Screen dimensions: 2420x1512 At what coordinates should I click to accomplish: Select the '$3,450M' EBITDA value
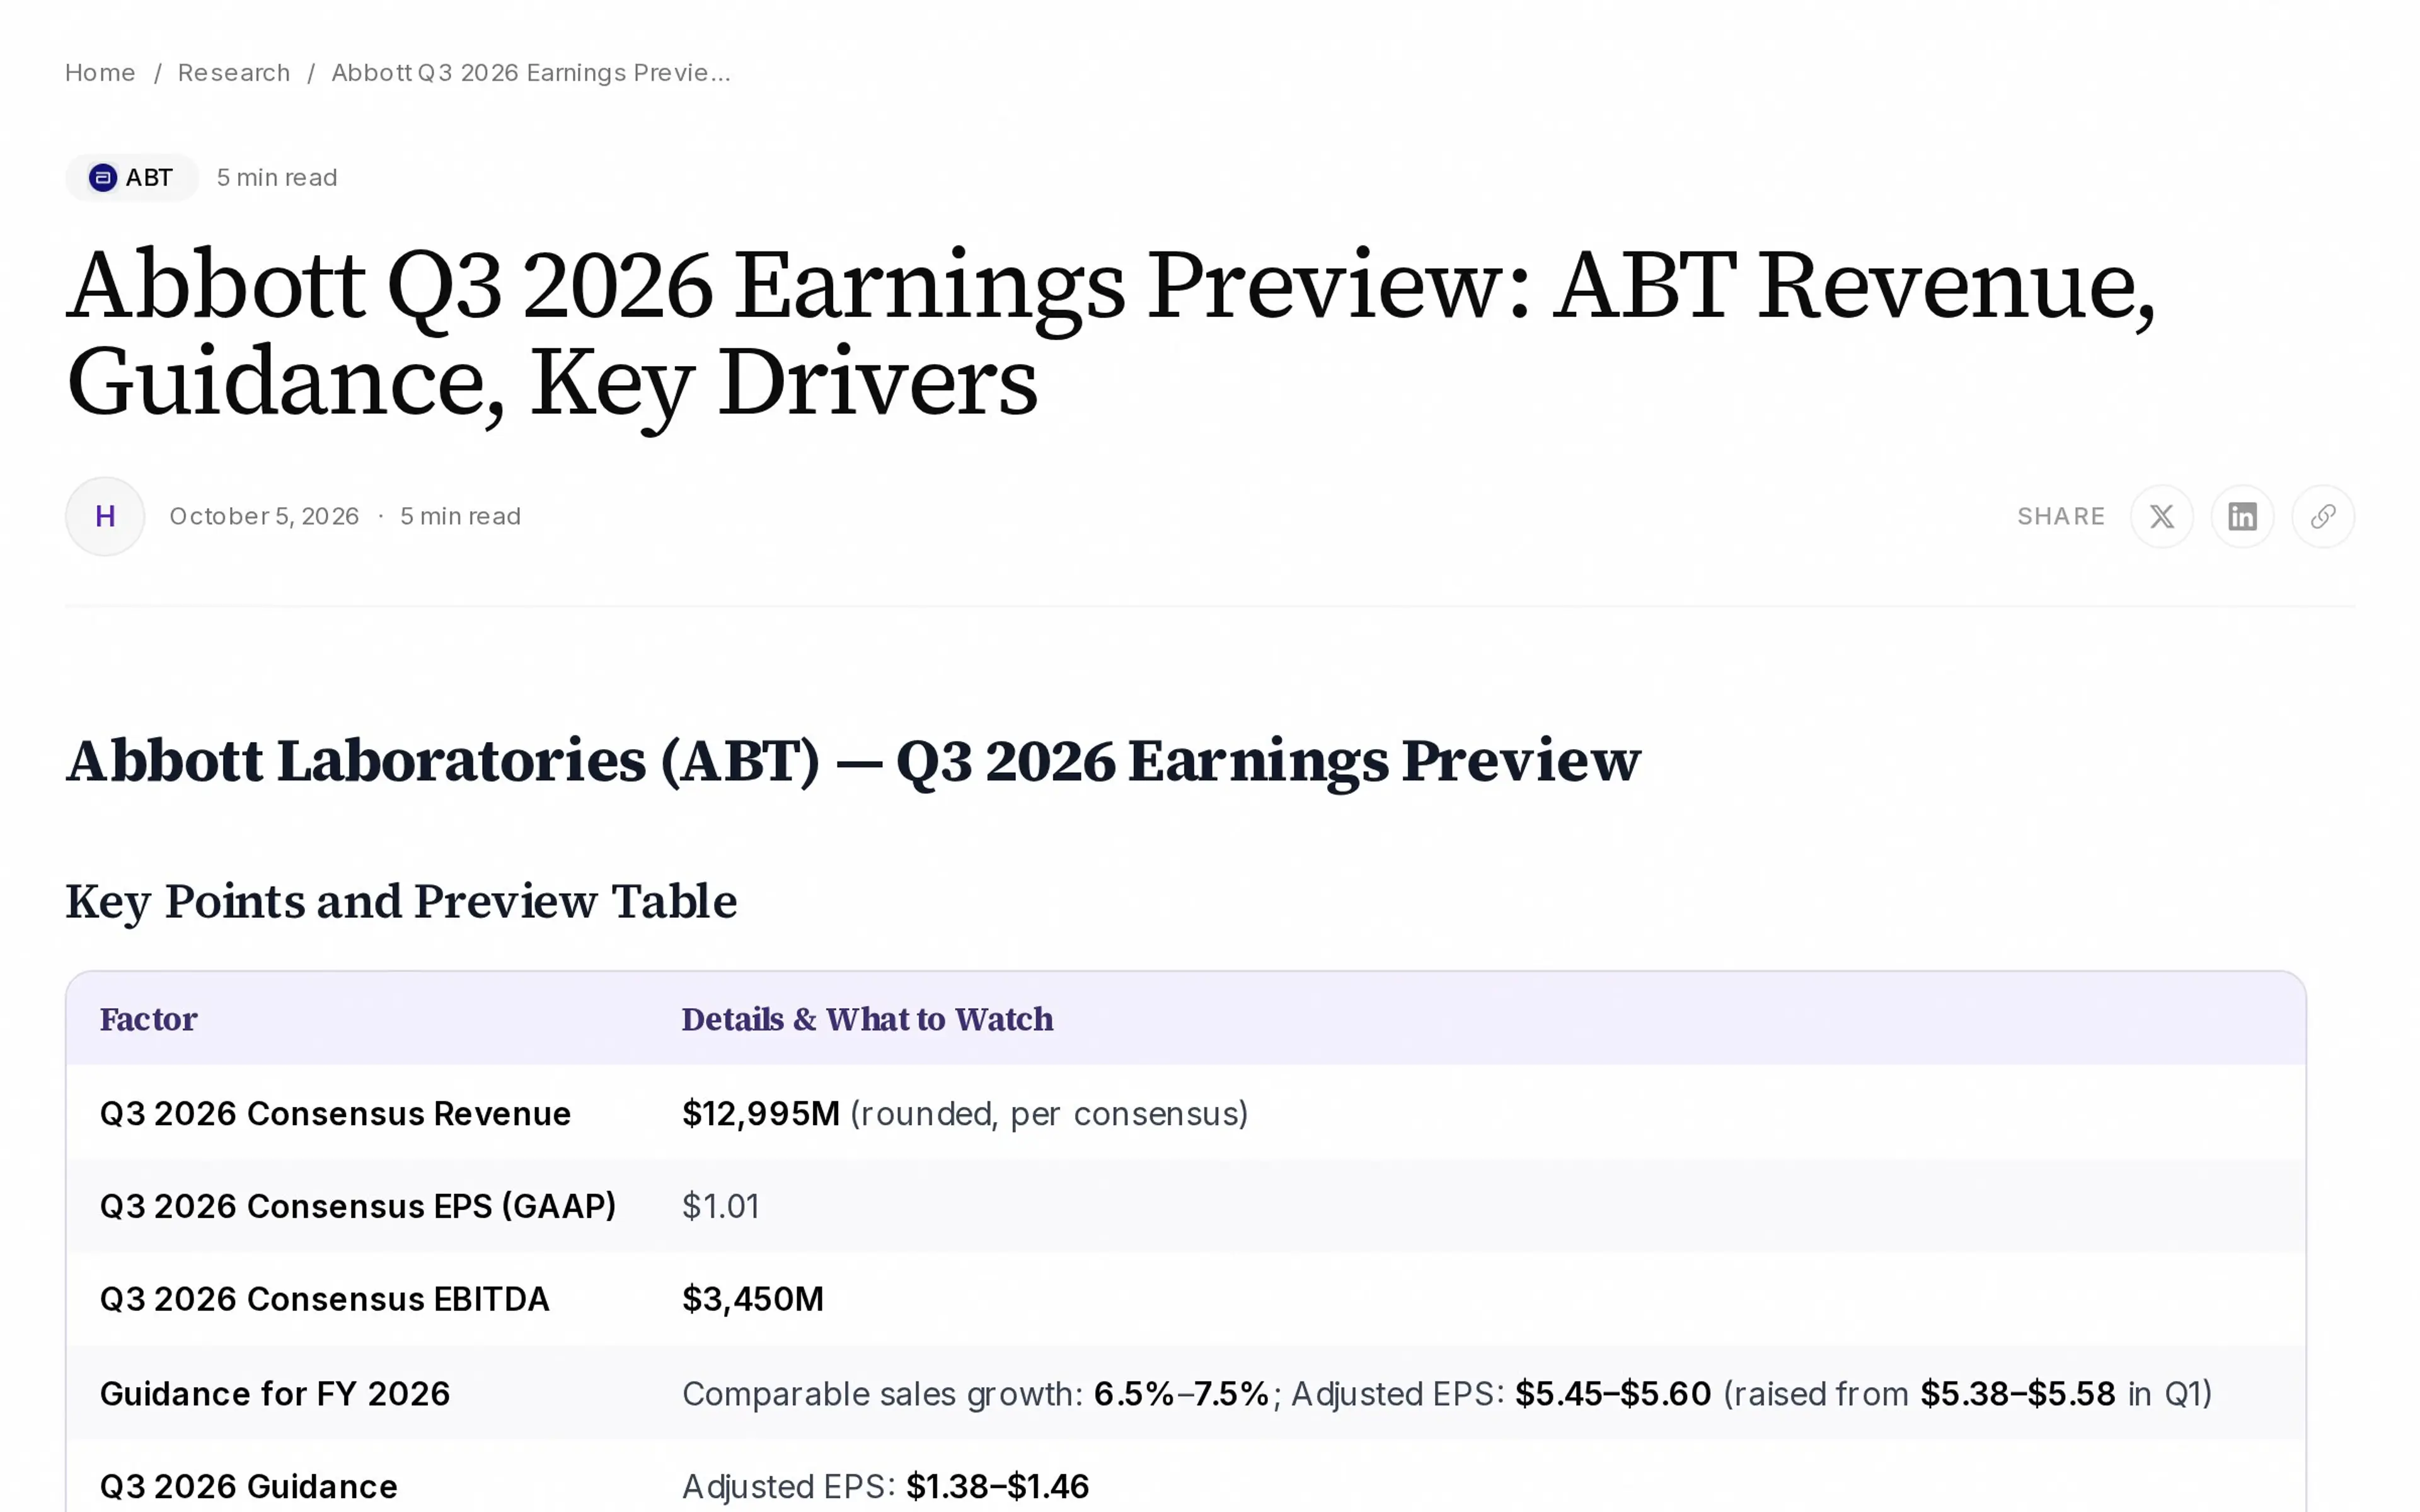pos(753,1299)
